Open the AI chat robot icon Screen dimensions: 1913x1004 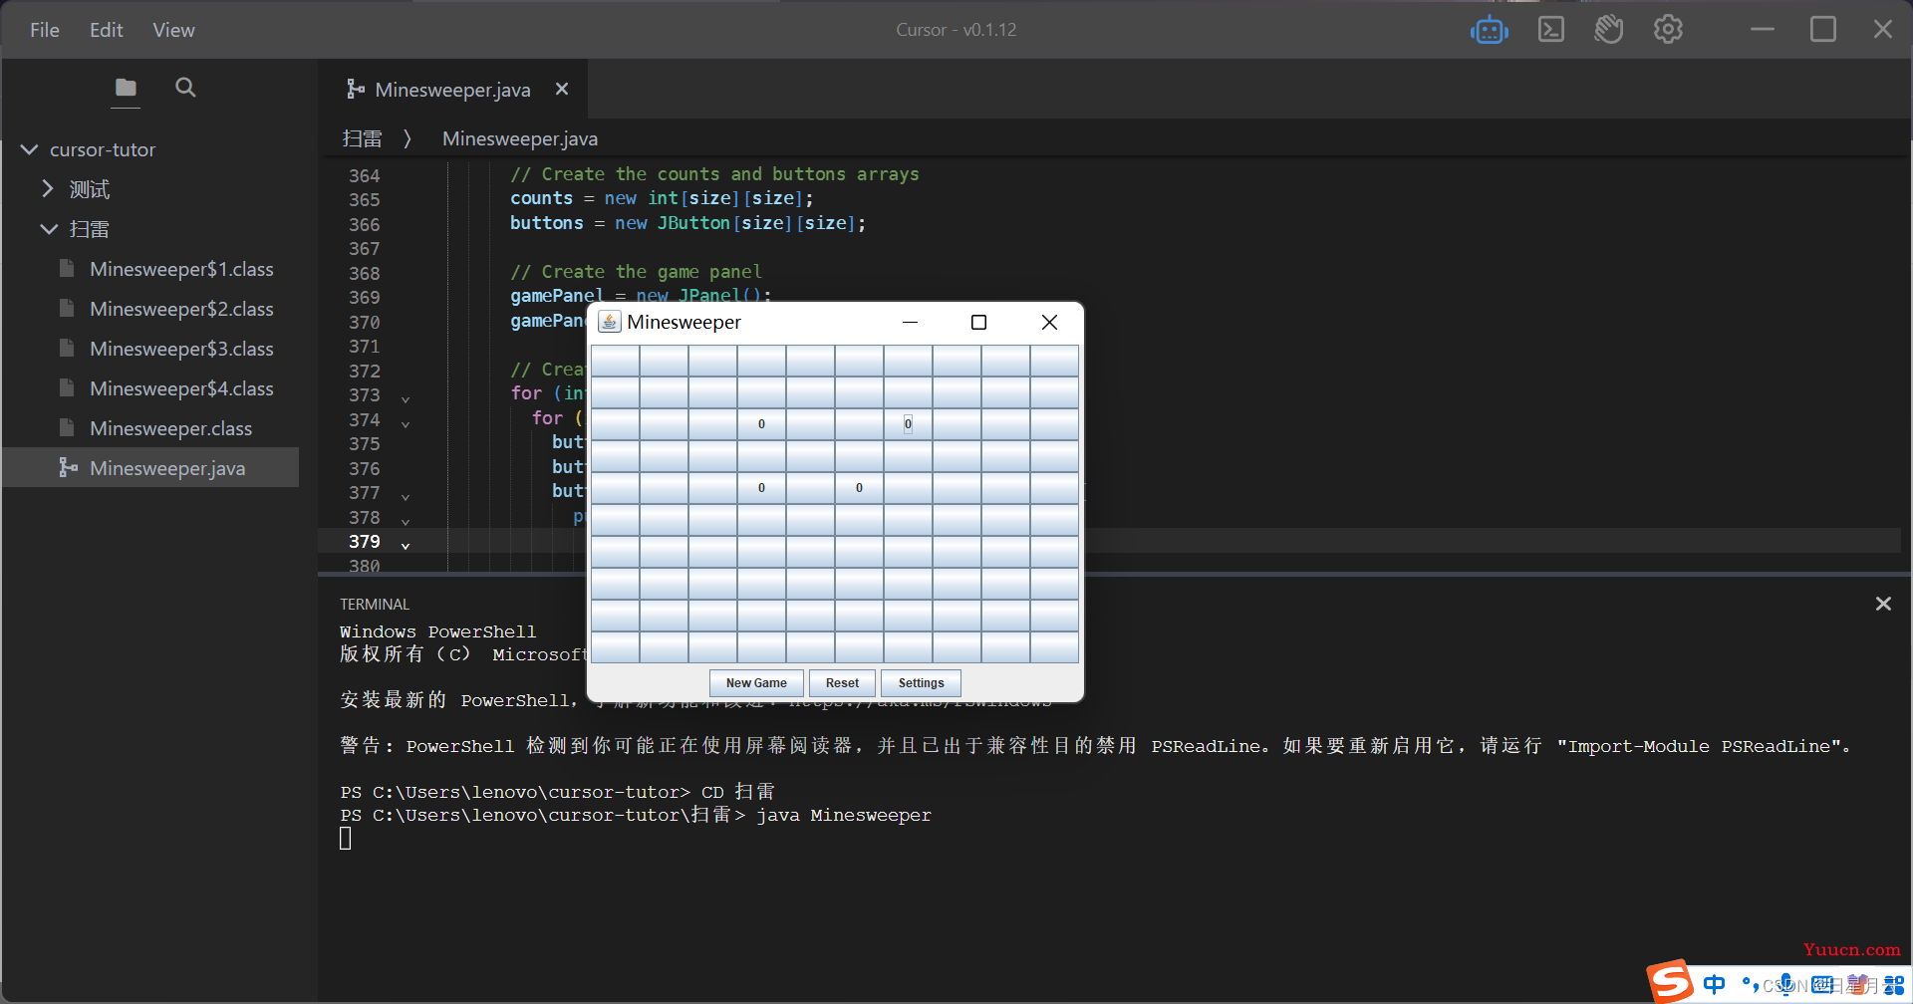(1489, 30)
